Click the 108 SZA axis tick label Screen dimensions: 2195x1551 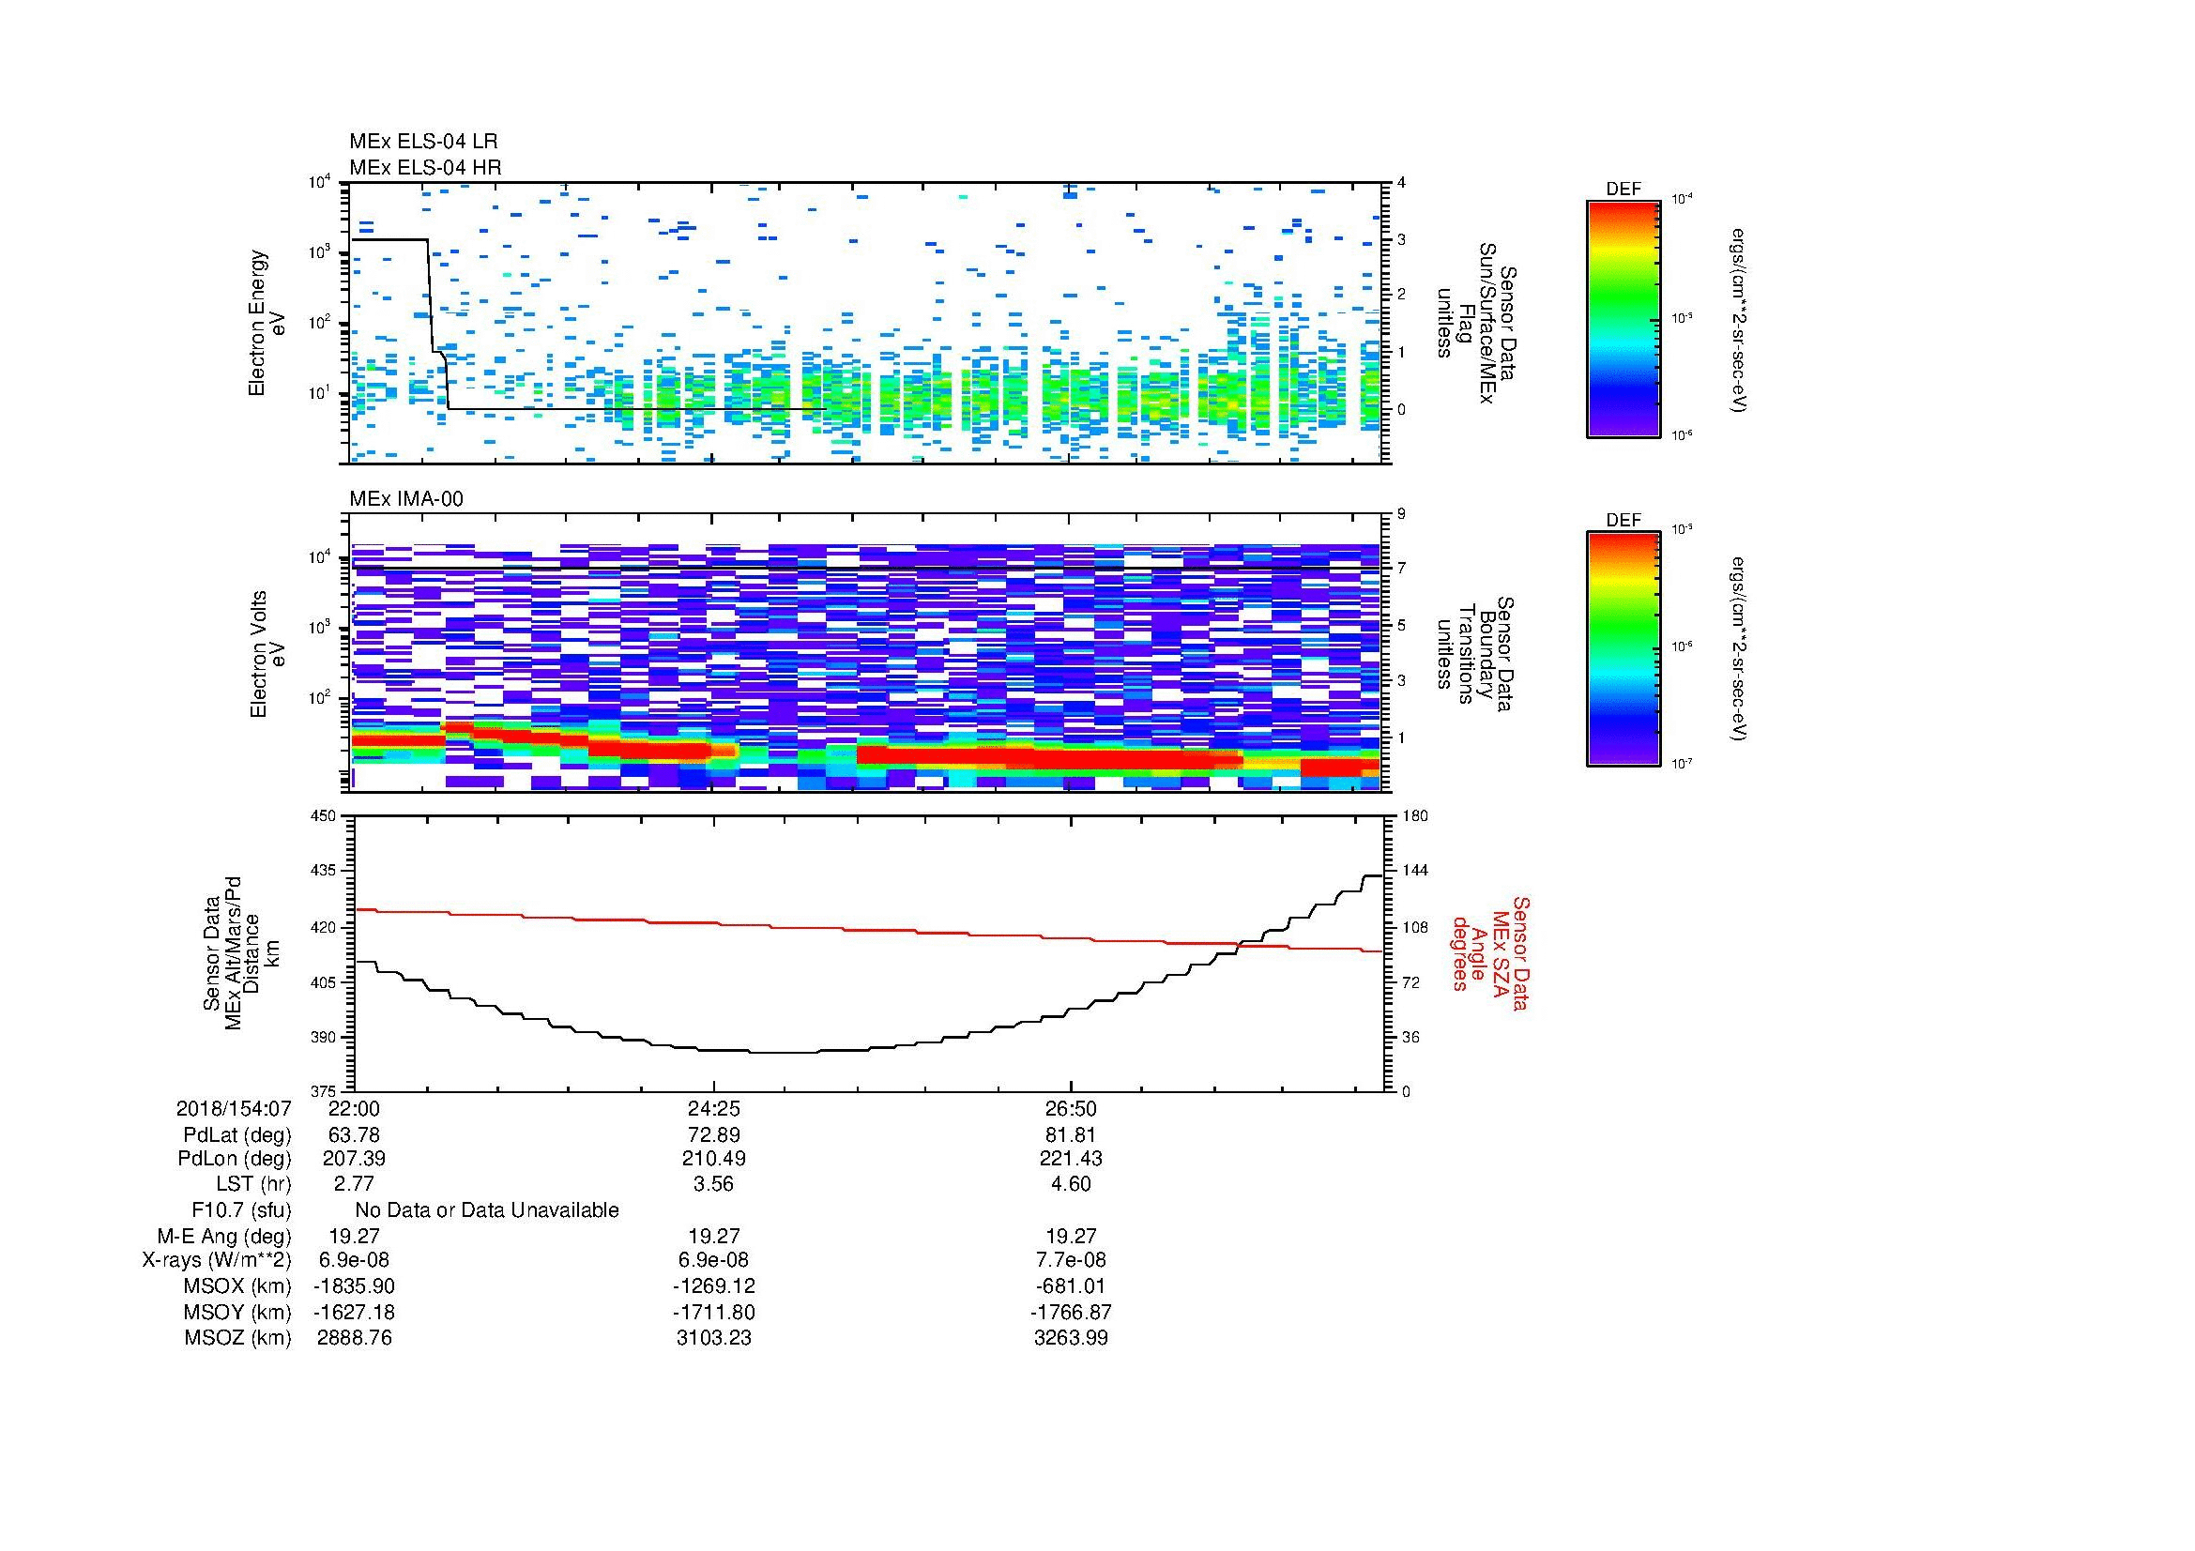[1414, 927]
